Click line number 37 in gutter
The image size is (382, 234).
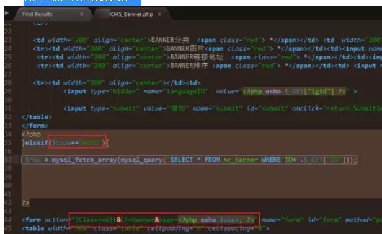8,160
